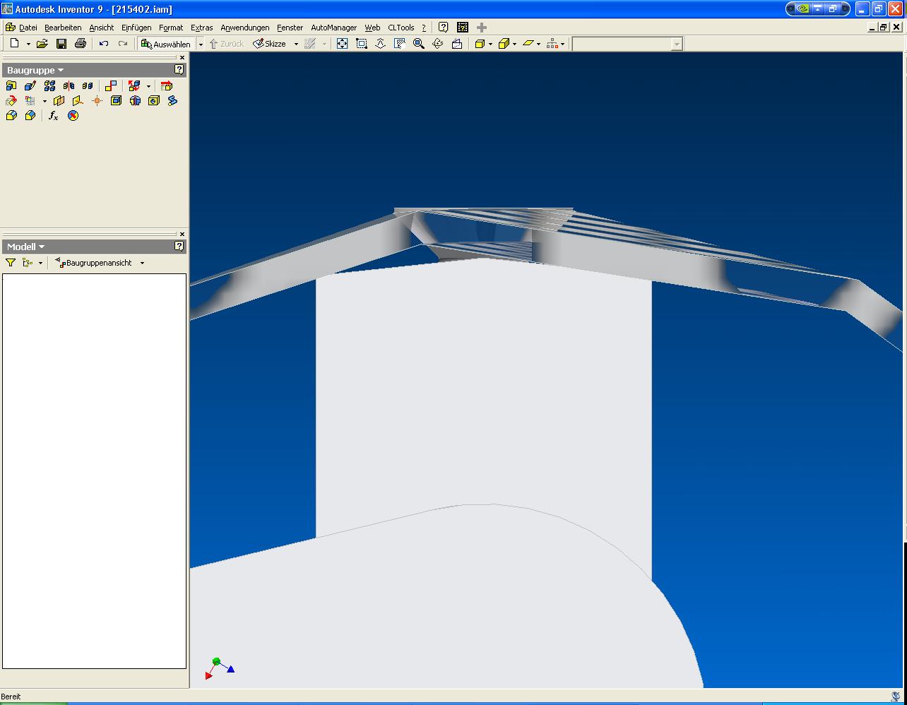This screenshot has width=907, height=705.
Task: Click the Place Component icon in Baugruppe panel
Action: click(x=11, y=86)
